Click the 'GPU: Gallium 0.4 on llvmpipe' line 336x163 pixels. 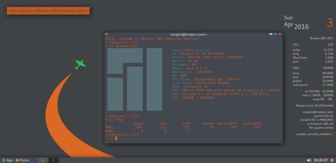220,94
